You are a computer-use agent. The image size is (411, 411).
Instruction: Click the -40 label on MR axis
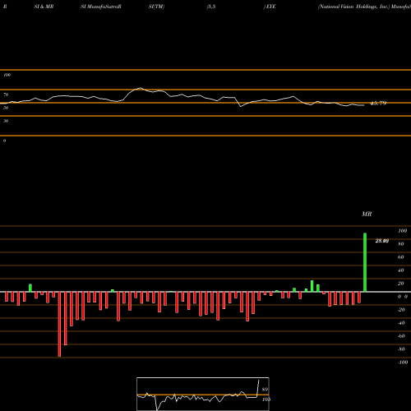pyautogui.click(x=401, y=323)
